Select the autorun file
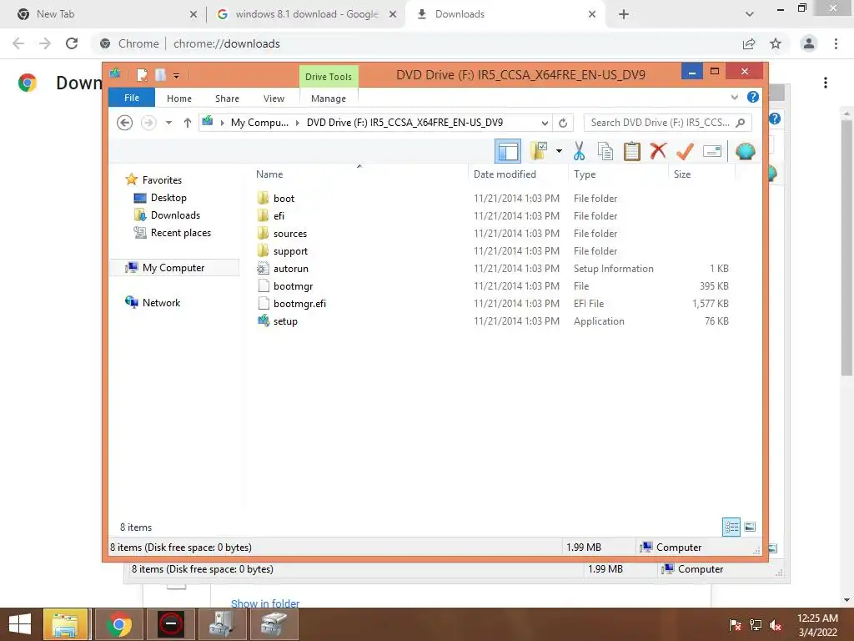The width and height of the screenshot is (854, 641). (x=291, y=269)
